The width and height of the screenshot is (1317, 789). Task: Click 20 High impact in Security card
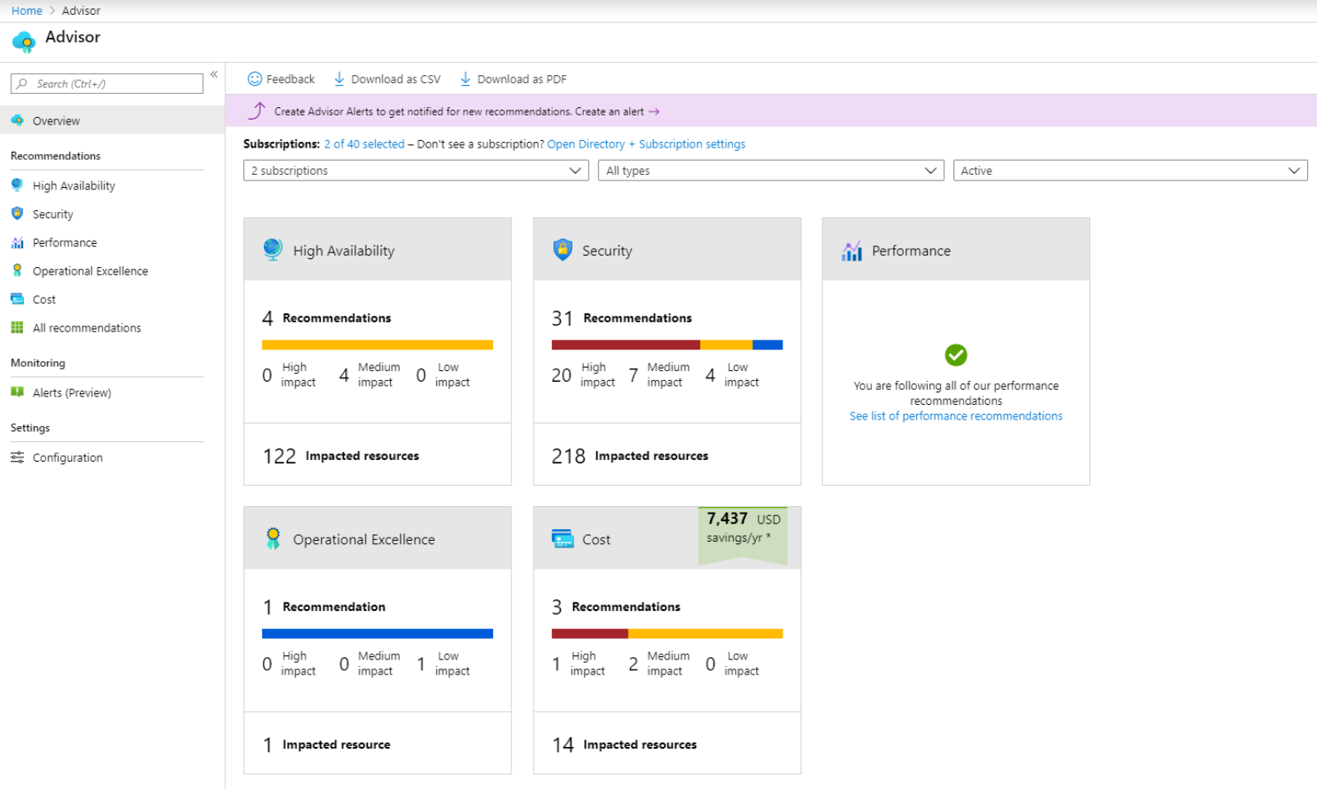[583, 375]
